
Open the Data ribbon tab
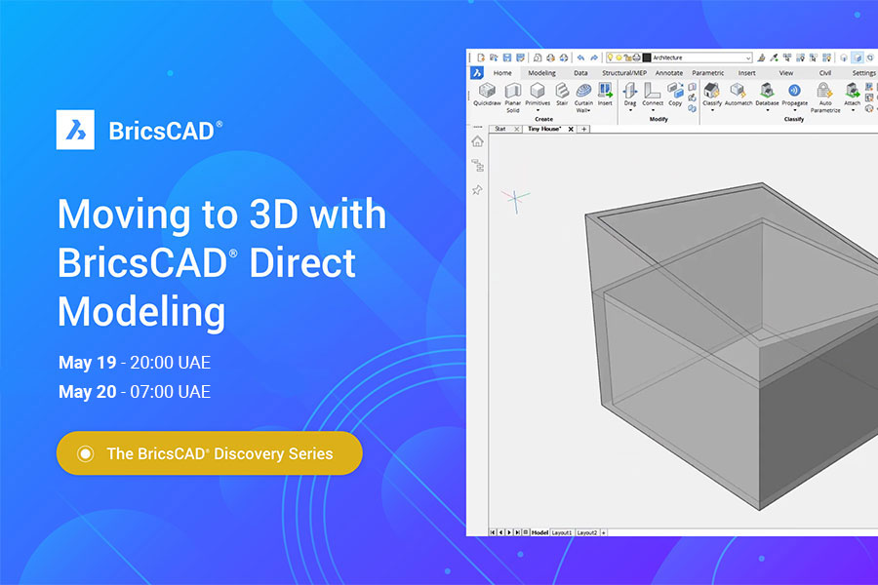pyautogui.click(x=580, y=73)
